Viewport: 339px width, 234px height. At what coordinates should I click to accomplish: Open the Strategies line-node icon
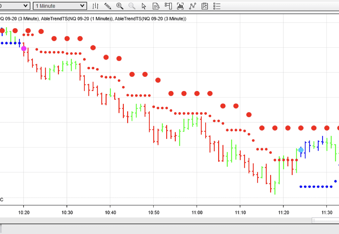(x=192, y=6)
